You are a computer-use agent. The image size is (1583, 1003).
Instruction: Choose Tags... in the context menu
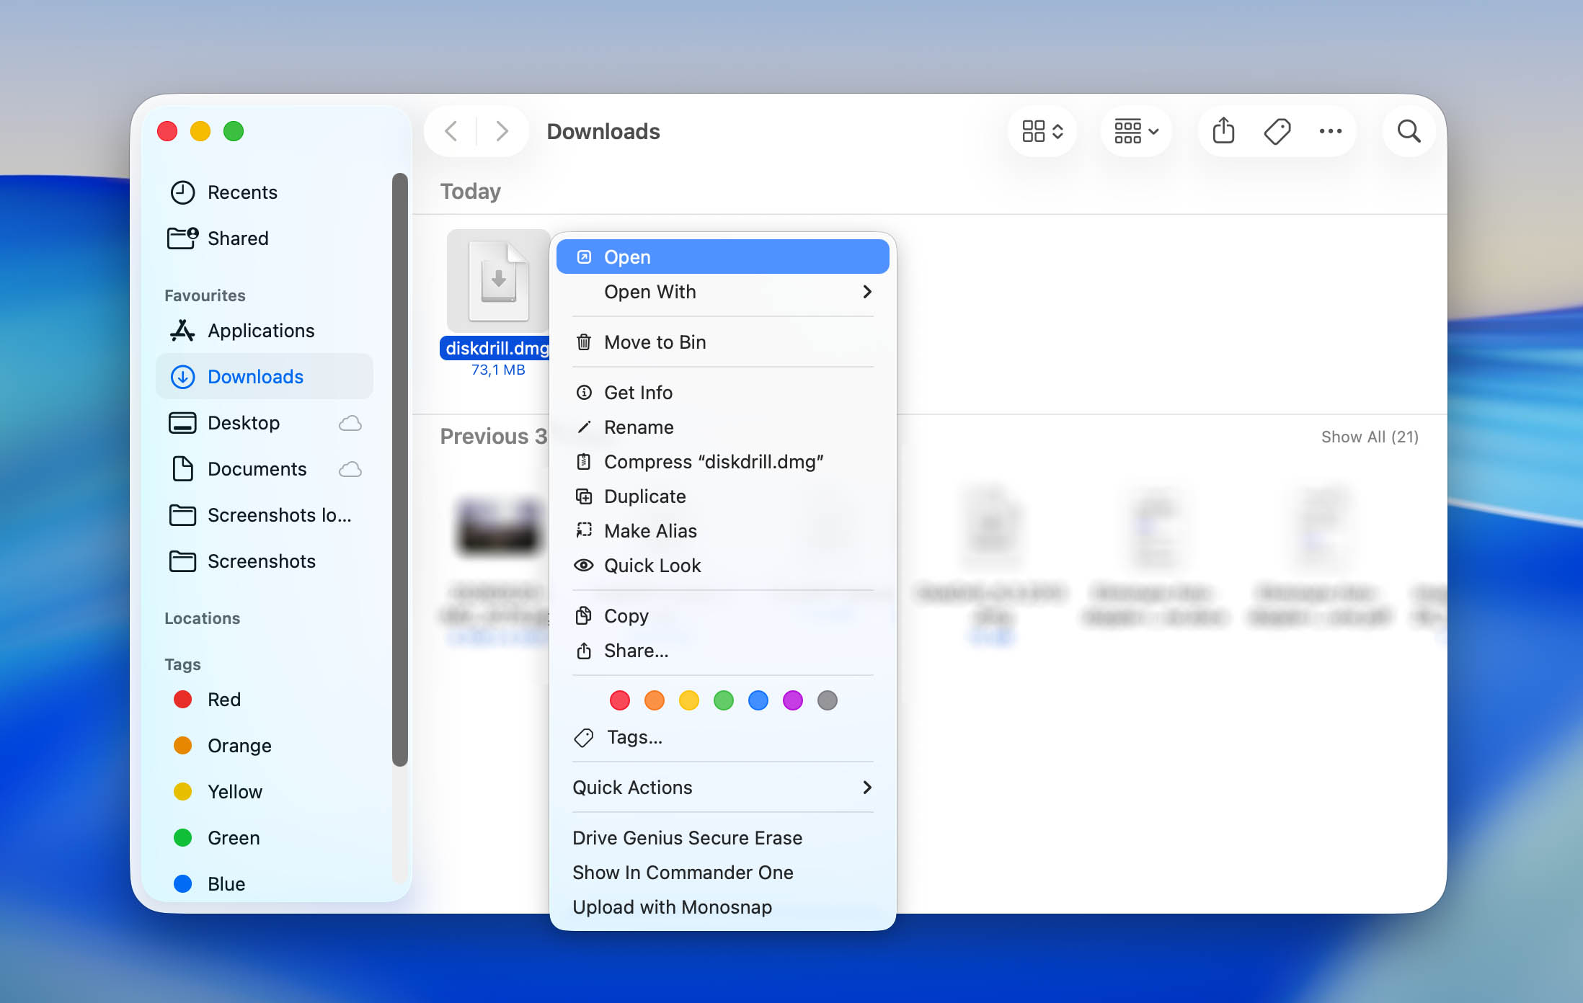(x=722, y=737)
